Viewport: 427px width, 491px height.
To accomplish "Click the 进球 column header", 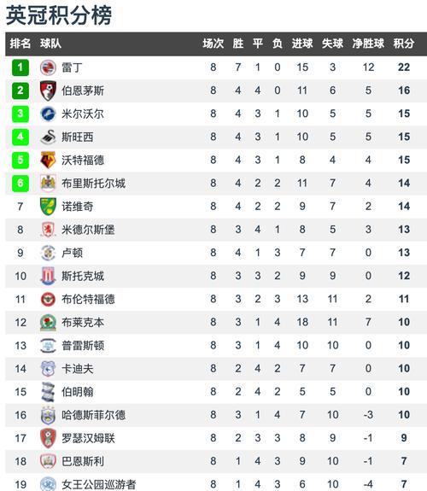I will (302, 44).
